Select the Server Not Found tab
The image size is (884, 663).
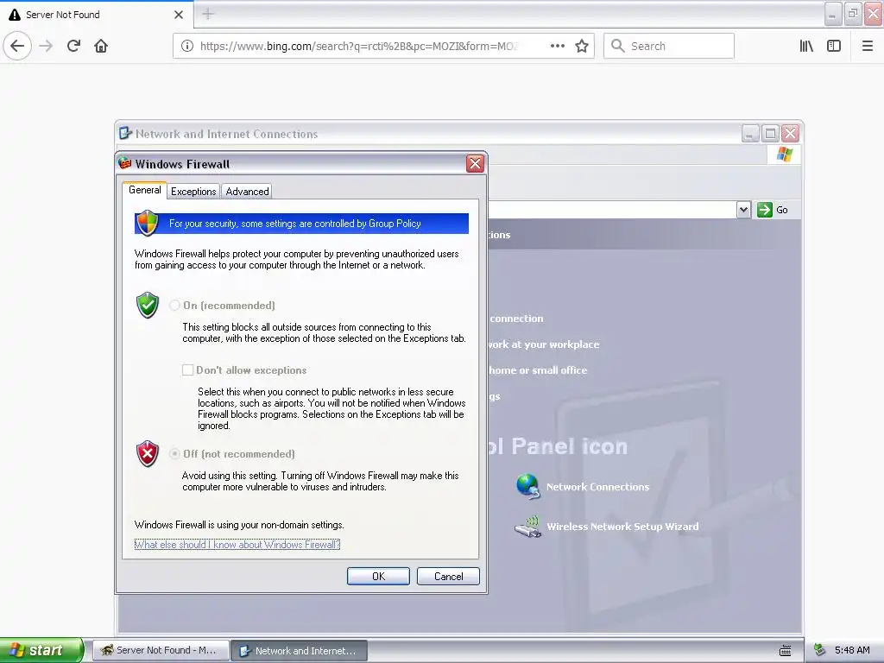[97, 15]
